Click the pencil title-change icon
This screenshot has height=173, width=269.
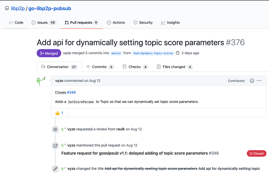click(55, 169)
